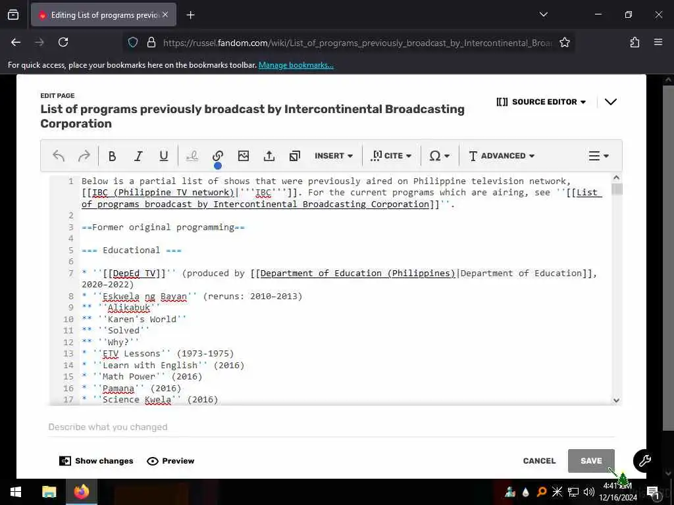Viewport: 674px width, 505px height.
Task: Insert a link with chain icon
Action: click(218, 156)
